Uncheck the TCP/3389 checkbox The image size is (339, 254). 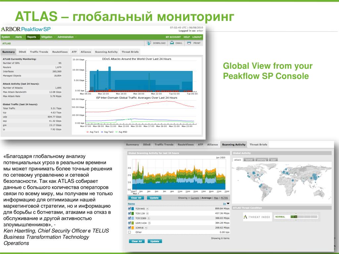[129, 218]
